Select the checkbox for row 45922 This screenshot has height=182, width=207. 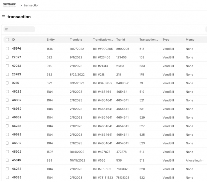[7, 152]
